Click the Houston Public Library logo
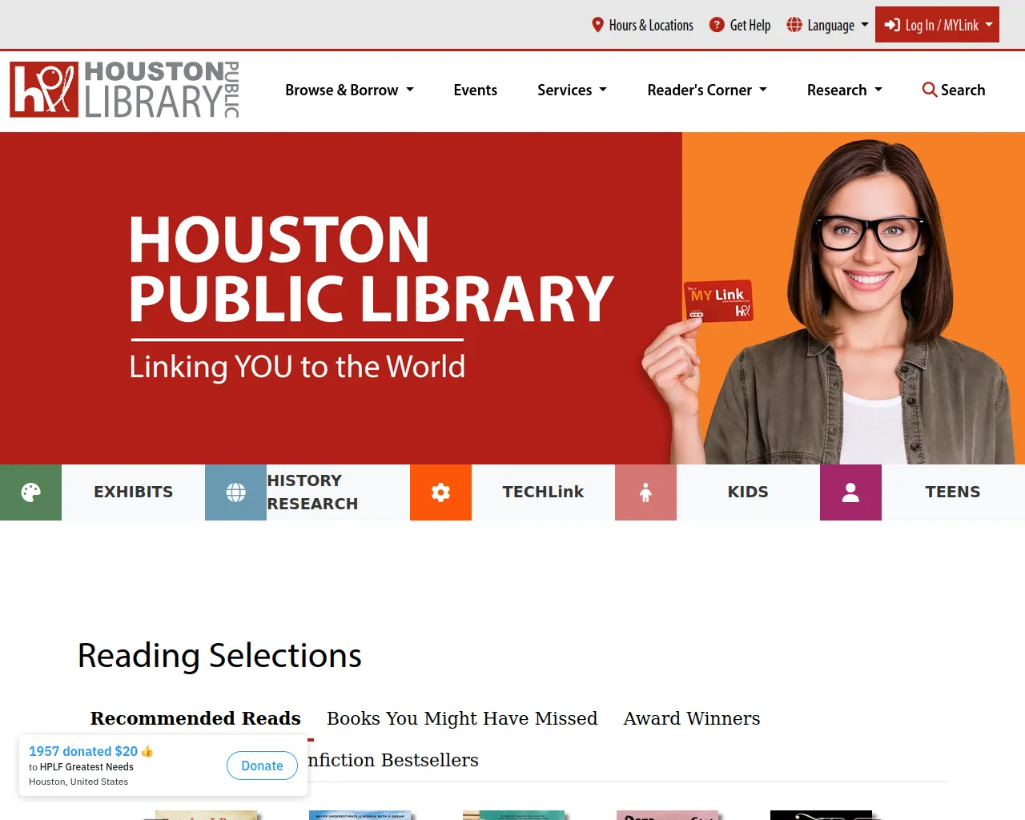 (125, 90)
